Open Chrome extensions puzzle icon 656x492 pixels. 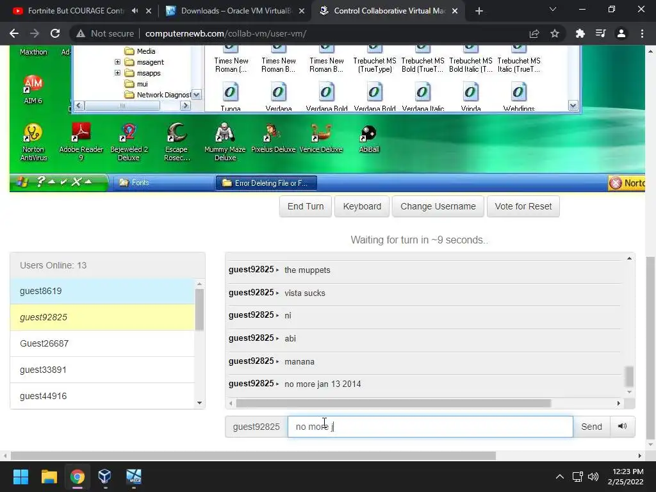click(x=580, y=33)
